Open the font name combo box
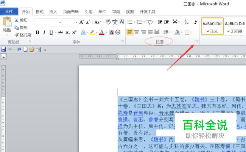This screenshot has height=152, width=246. tap(48, 22)
